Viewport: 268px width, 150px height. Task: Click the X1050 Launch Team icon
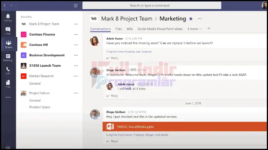[x=23, y=65]
